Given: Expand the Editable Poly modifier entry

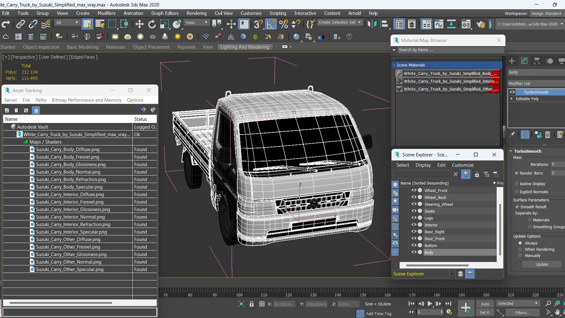Looking at the screenshot, I should pyautogui.click(x=512, y=99).
